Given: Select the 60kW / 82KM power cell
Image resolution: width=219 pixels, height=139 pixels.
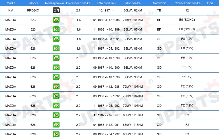Looking at the screenshot, I should coord(133,10).
